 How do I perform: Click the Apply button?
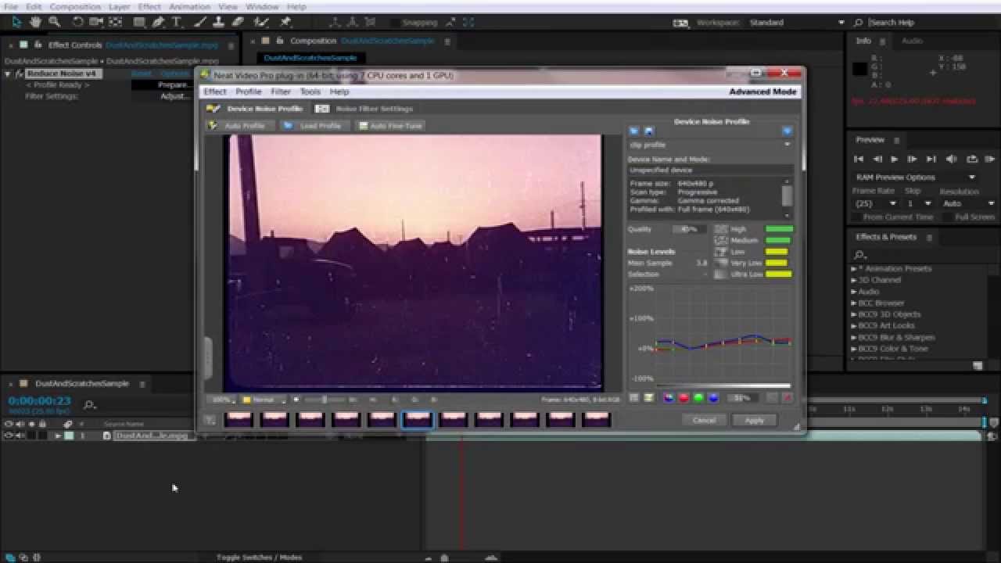tap(754, 420)
